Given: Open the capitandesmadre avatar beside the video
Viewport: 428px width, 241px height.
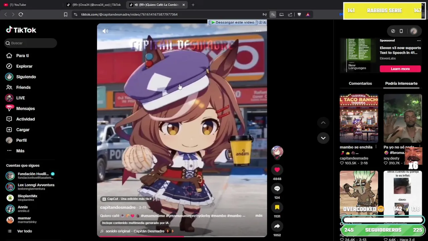Looking at the screenshot, I should coord(277,152).
